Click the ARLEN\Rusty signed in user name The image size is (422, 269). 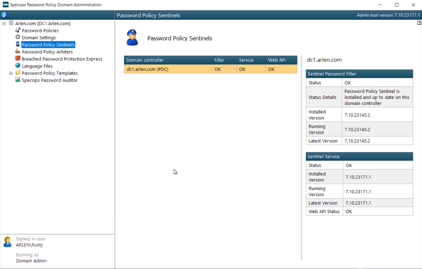(x=29, y=245)
